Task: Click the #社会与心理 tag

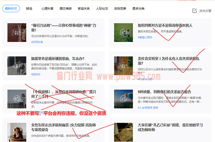Action: click(145, 79)
